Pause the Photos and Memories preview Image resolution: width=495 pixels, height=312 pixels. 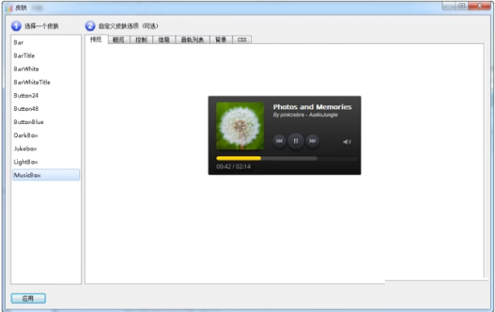pos(296,141)
